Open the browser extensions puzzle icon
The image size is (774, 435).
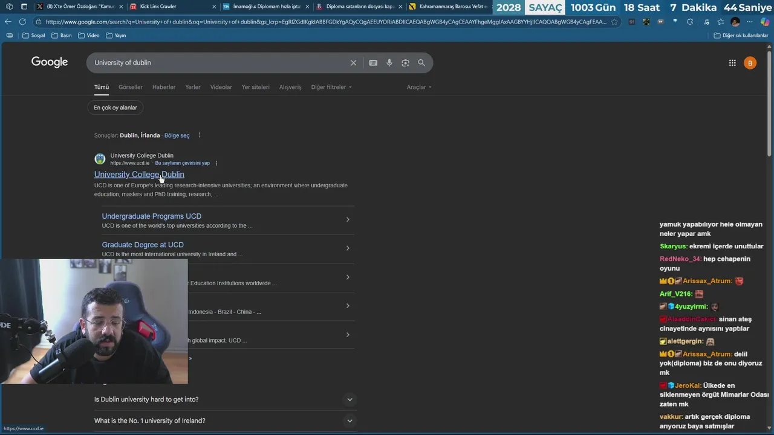click(690, 22)
